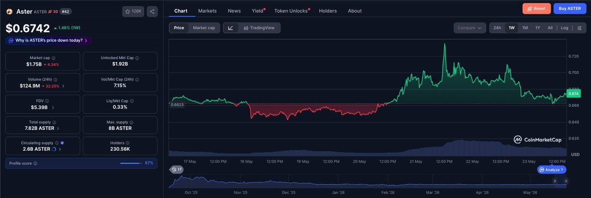Open the Yield tab
Screen dimensions: 591x198
[x=258, y=11]
